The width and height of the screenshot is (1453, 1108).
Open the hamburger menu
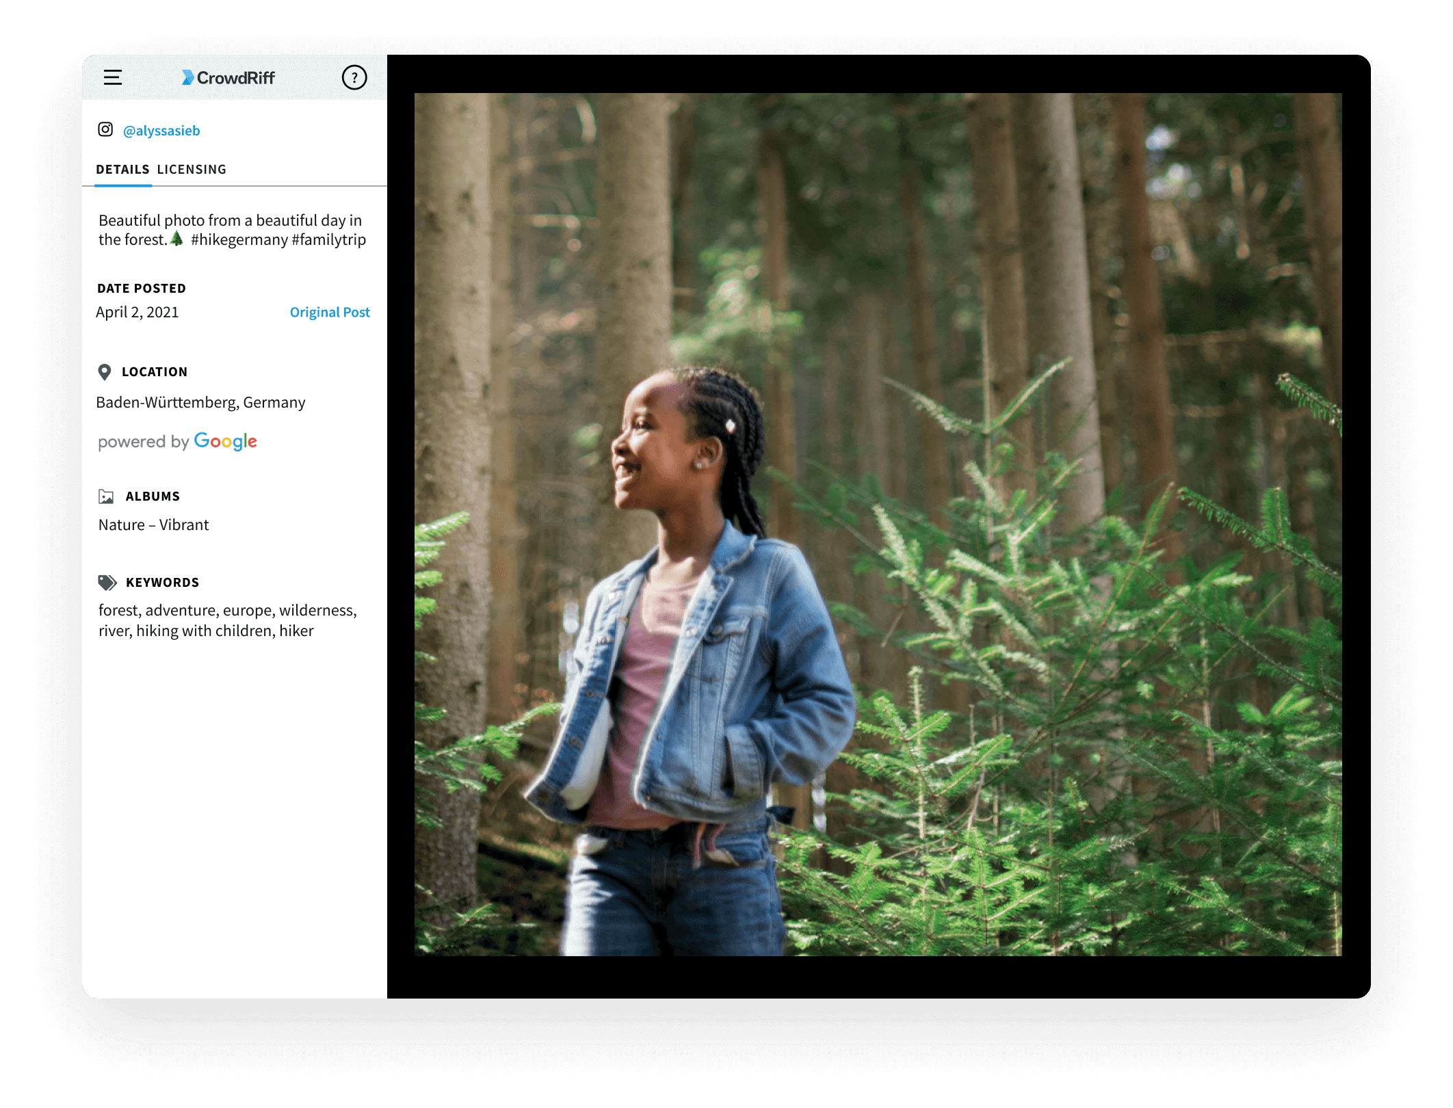[x=113, y=77]
